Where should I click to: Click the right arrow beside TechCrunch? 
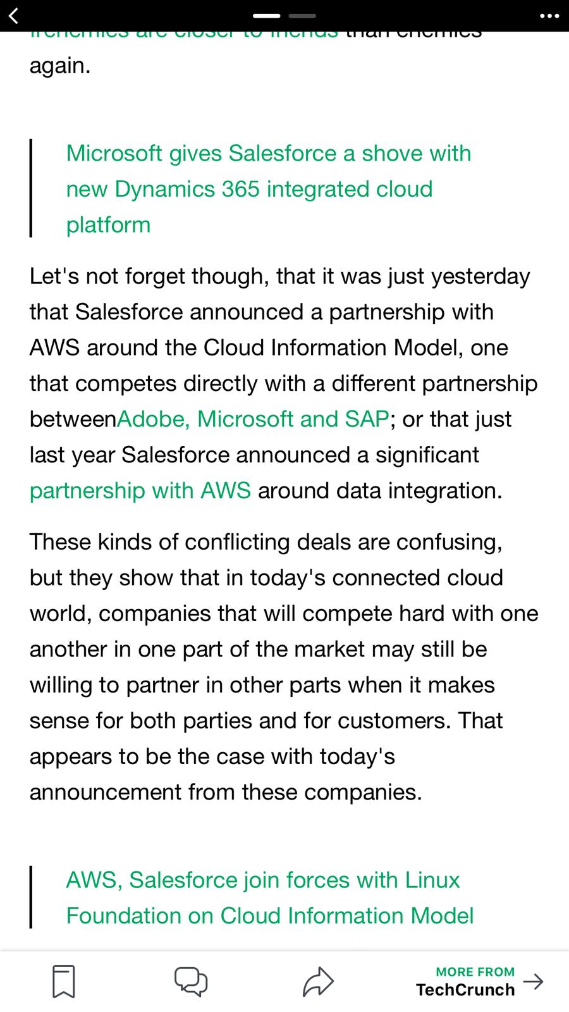[x=533, y=982]
